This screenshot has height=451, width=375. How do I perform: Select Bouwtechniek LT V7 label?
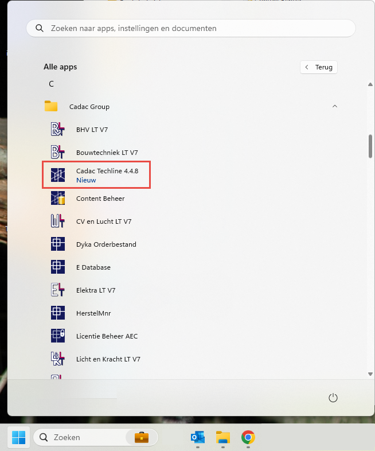pyautogui.click(x=107, y=153)
